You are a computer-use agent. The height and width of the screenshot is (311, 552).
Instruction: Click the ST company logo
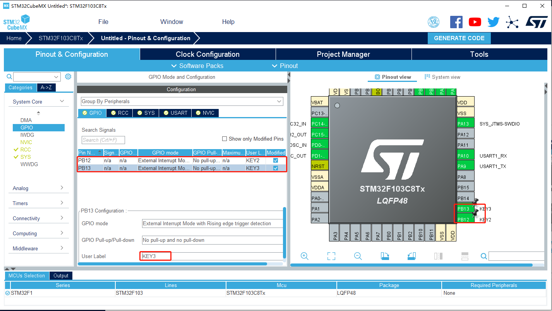pos(537,22)
